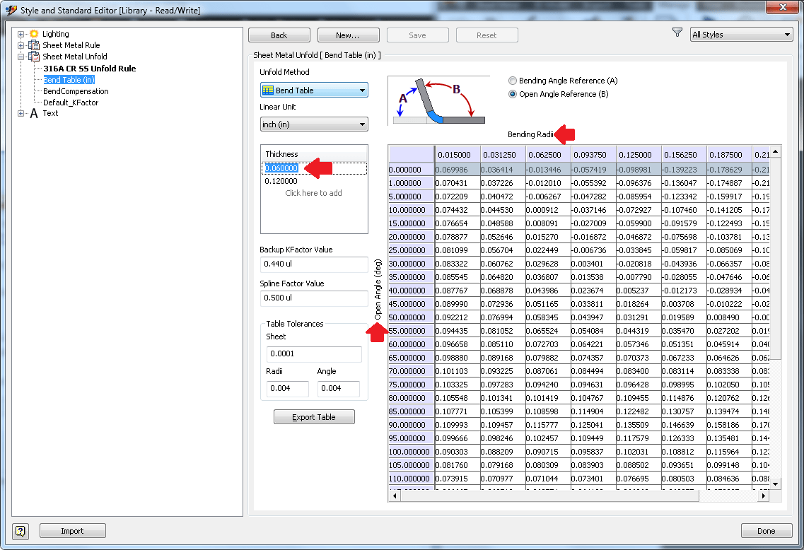
Task: Open the All Styles filter dropdown
Action: pos(741,35)
